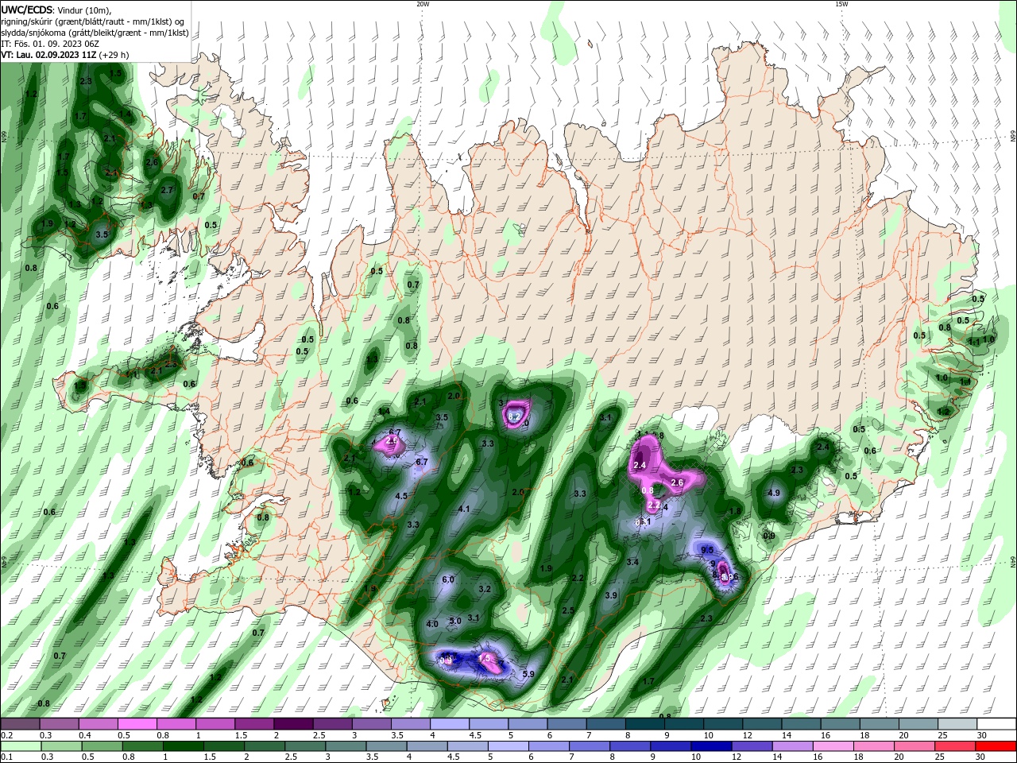Click the 4.9 precipitation value on the map
The height and width of the screenshot is (763, 1017).
coord(774,493)
